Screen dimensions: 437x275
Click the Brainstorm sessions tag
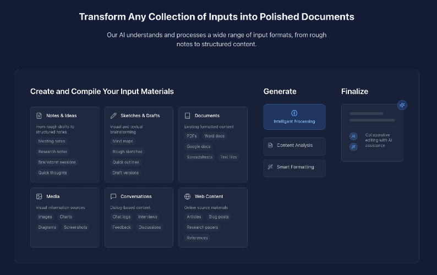(x=57, y=162)
